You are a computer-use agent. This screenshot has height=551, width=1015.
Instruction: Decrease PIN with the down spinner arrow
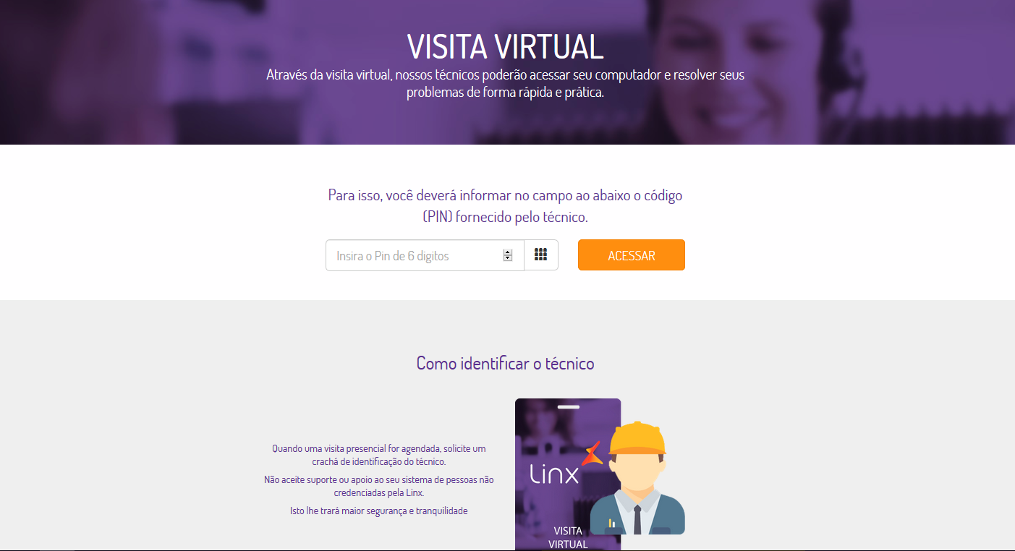[508, 258]
